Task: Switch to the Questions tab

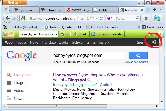Action: point(26,10)
